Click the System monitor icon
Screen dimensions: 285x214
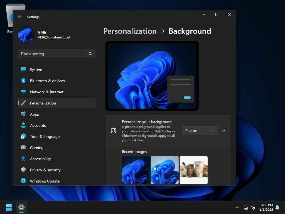tap(23, 69)
